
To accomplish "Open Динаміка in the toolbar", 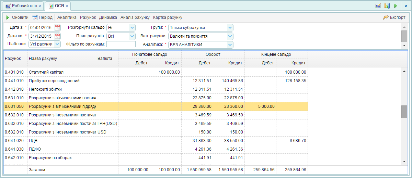I will [x=108, y=17].
